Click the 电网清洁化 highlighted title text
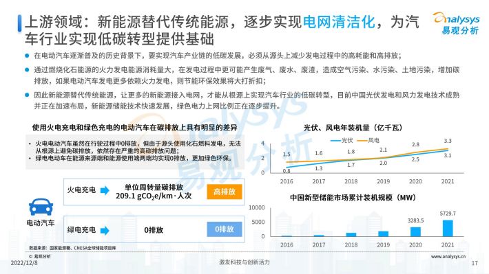The height and width of the screenshot is (274, 489). click(339, 22)
